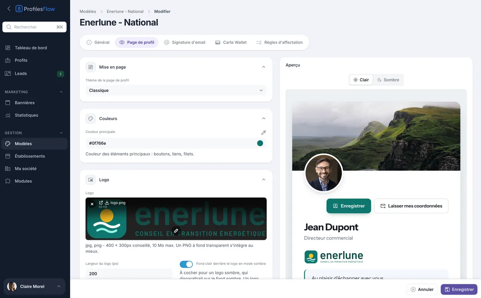This screenshot has width=481, height=298.
Task: Collapse the Couleurs section
Action: coord(263,119)
